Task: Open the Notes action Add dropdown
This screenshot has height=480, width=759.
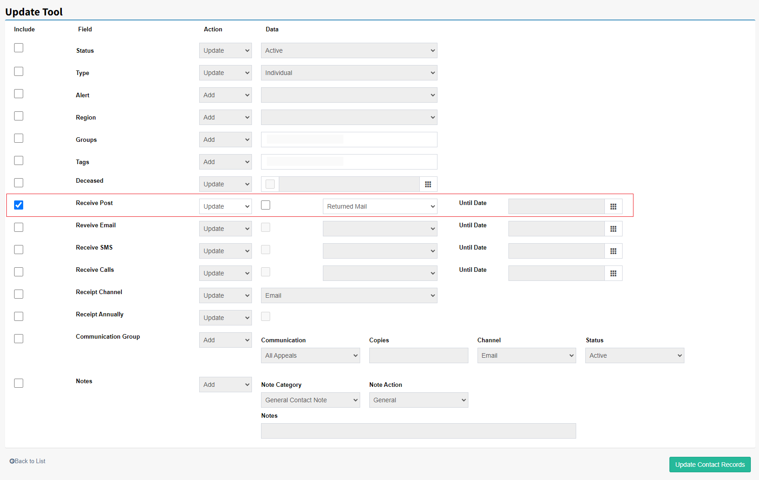Action: (226, 385)
